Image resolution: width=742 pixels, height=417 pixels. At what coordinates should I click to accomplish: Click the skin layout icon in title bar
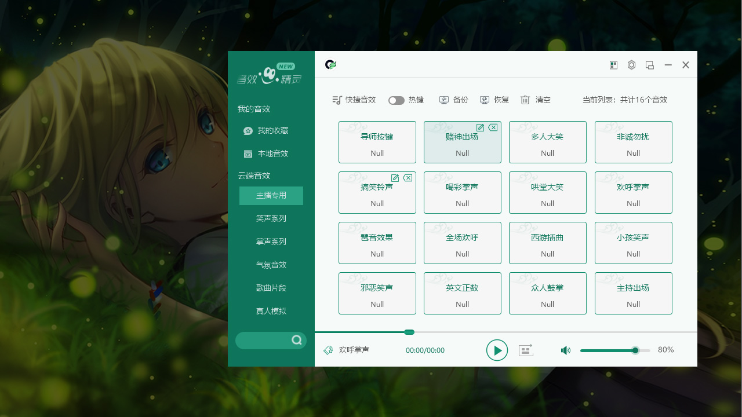click(x=613, y=65)
